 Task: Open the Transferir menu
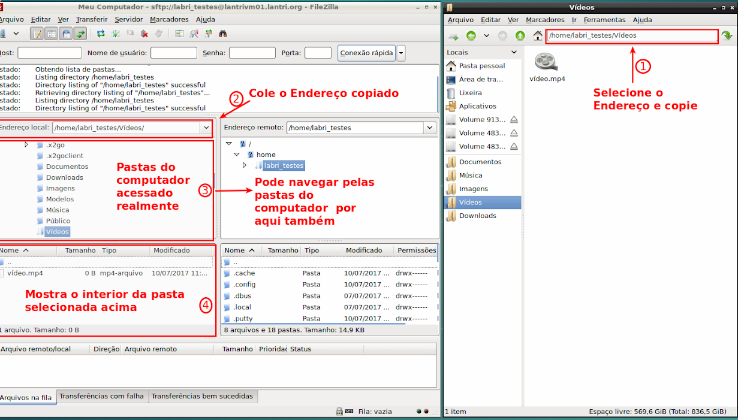(x=91, y=19)
